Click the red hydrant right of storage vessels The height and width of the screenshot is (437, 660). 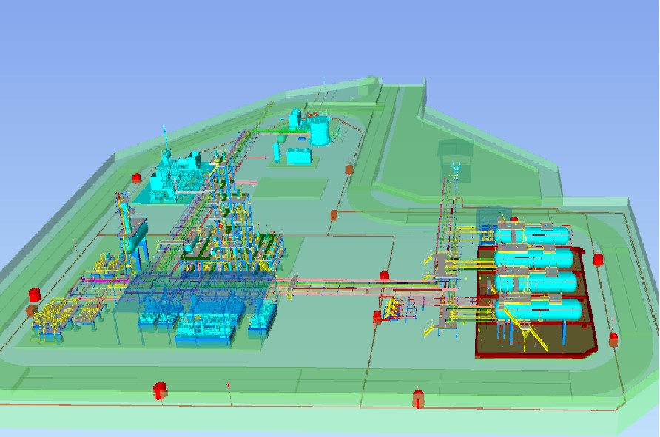(598, 260)
